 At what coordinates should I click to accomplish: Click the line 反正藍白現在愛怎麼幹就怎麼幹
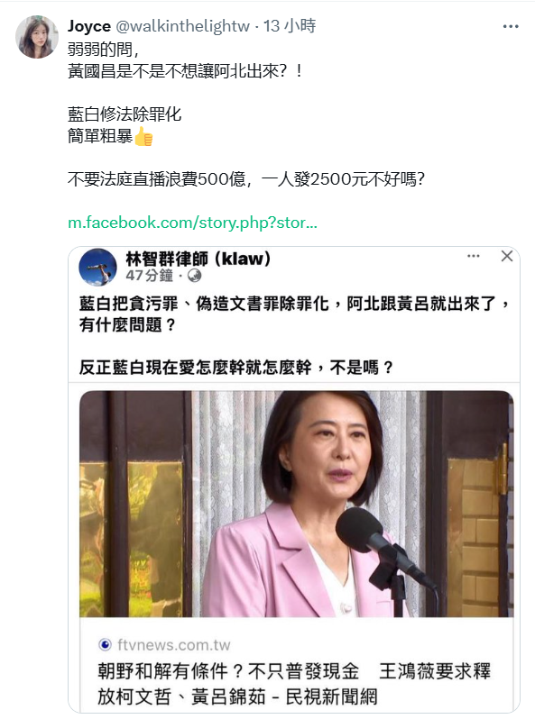coord(236,368)
